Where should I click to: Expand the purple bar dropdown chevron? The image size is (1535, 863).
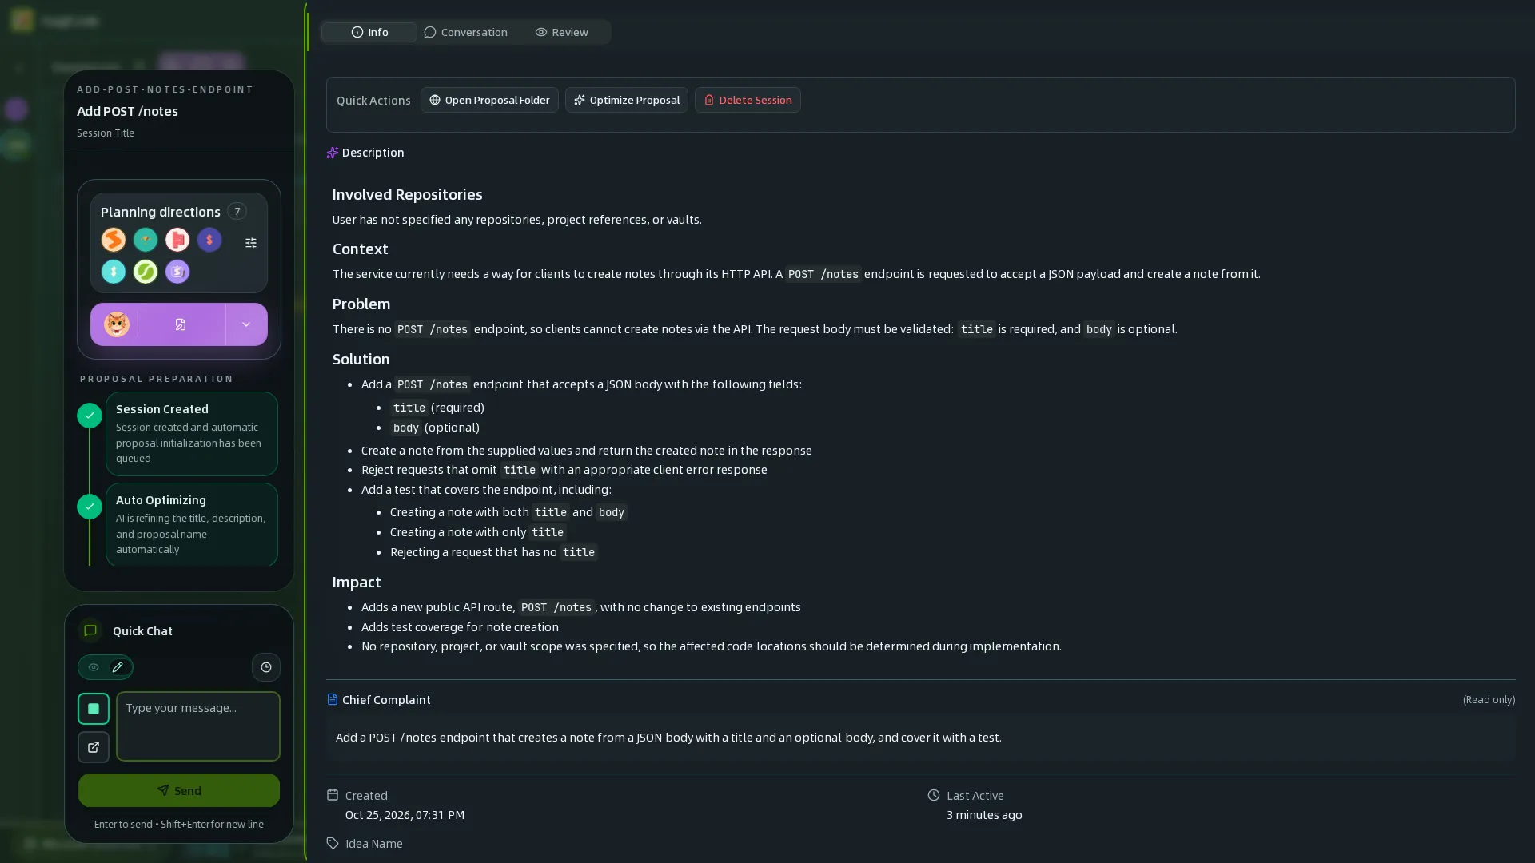point(246,324)
